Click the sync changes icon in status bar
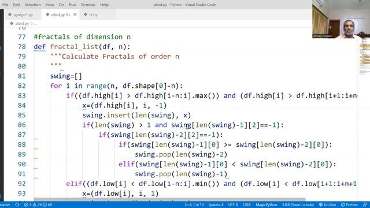The height and width of the screenshot is (208, 370). (x=17, y=205)
